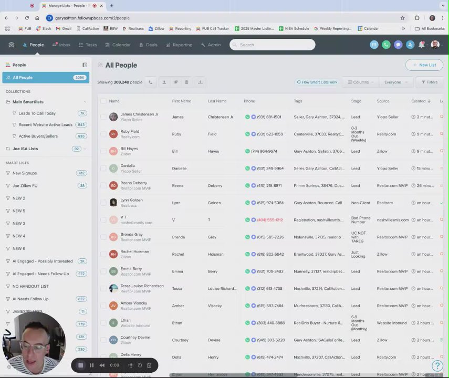Expand the hidden bookmarks chevron
This screenshot has width=449, height=378.
pyautogui.click(x=403, y=29)
